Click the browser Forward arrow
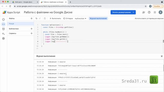Image resolution: width=164 pixels, height=92 pixels. pos(6,6)
